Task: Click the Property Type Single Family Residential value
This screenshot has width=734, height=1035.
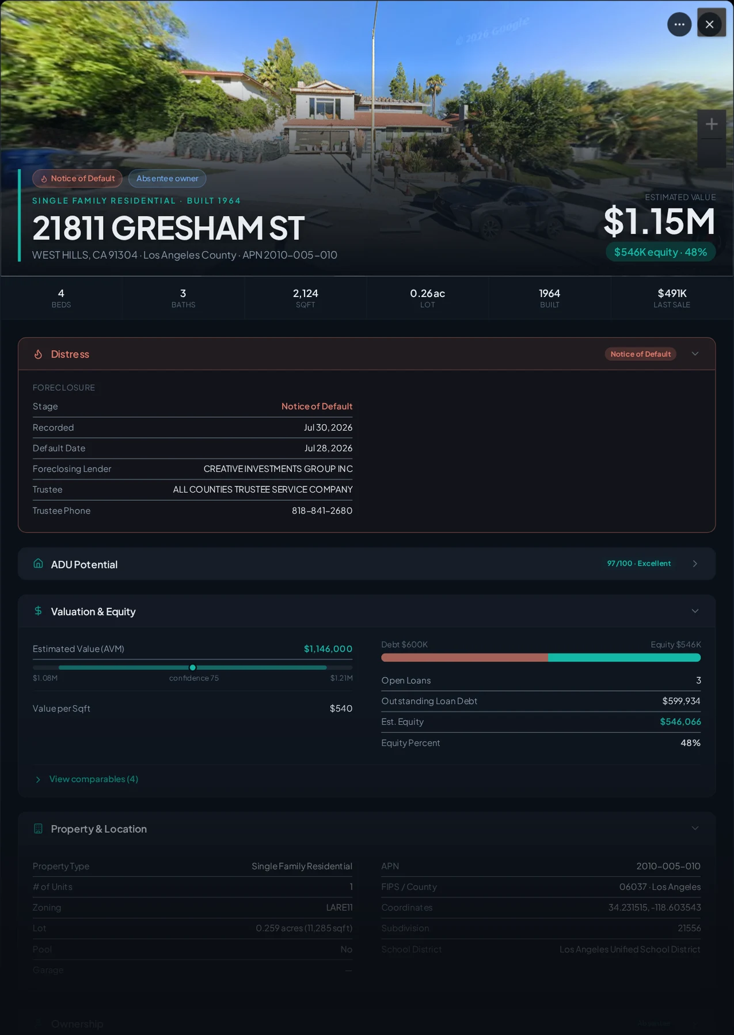Action: click(302, 866)
